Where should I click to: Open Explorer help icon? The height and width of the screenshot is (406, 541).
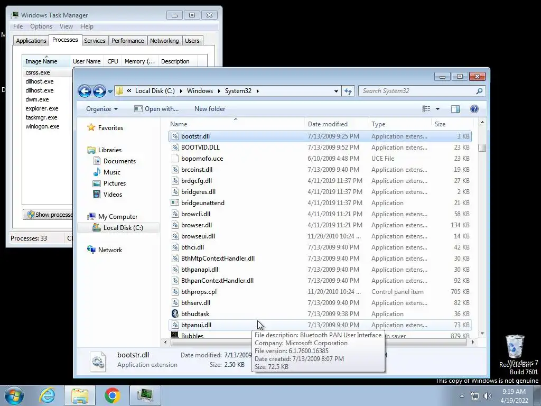[474, 109]
